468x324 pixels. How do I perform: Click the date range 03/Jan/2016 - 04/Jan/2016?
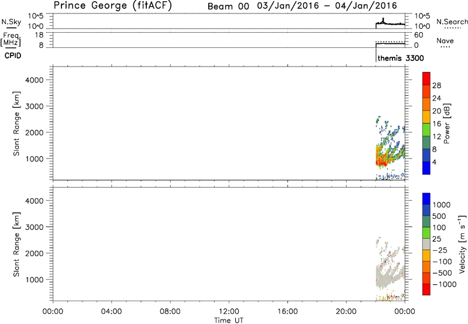coord(327,6)
